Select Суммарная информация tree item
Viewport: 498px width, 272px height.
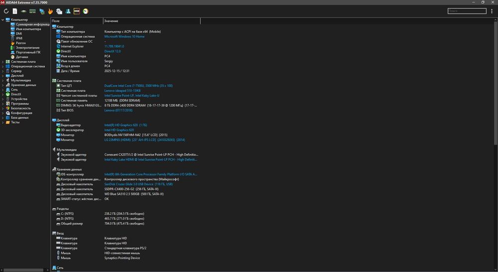pyautogui.click(x=33, y=24)
